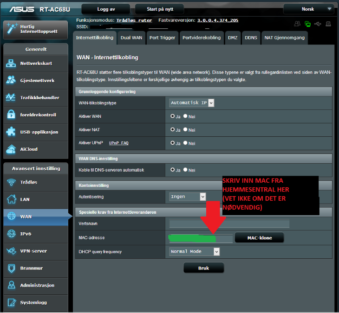Screen dimensions: 339x313
Task: Click the IPv6 globe icon
Action: (12, 234)
